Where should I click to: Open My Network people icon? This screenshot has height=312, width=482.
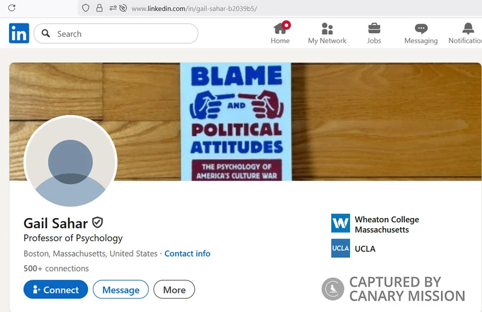tap(327, 28)
